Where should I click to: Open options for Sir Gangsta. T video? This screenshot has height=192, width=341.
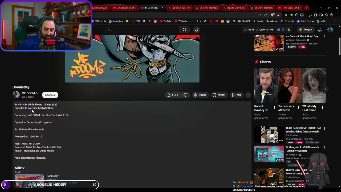324,148
